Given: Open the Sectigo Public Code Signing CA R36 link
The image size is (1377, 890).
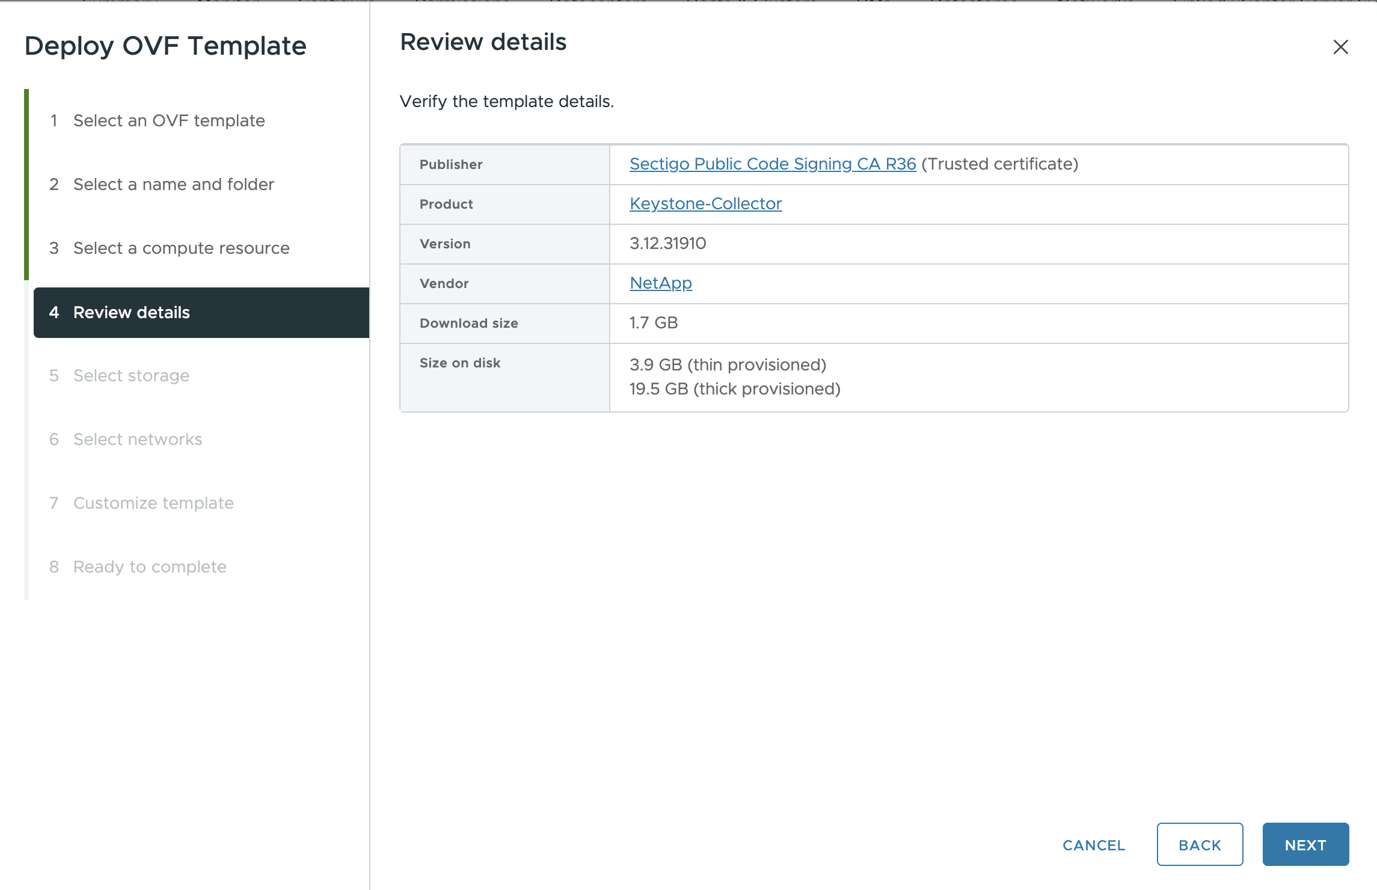Looking at the screenshot, I should [772, 164].
